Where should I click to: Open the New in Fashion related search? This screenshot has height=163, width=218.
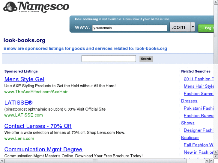199,152
